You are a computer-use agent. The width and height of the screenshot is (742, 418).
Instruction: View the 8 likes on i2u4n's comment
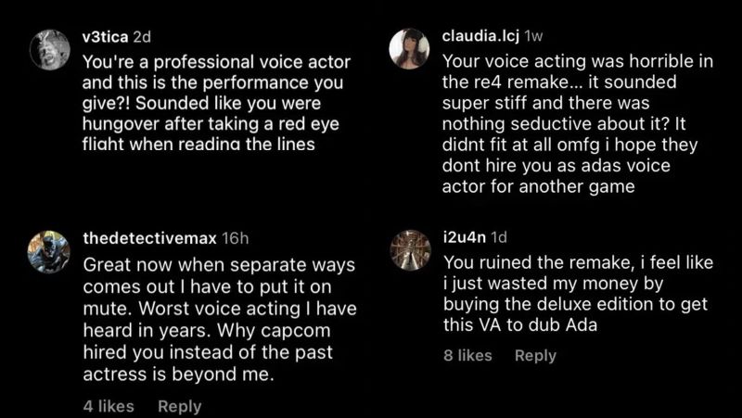click(x=469, y=355)
